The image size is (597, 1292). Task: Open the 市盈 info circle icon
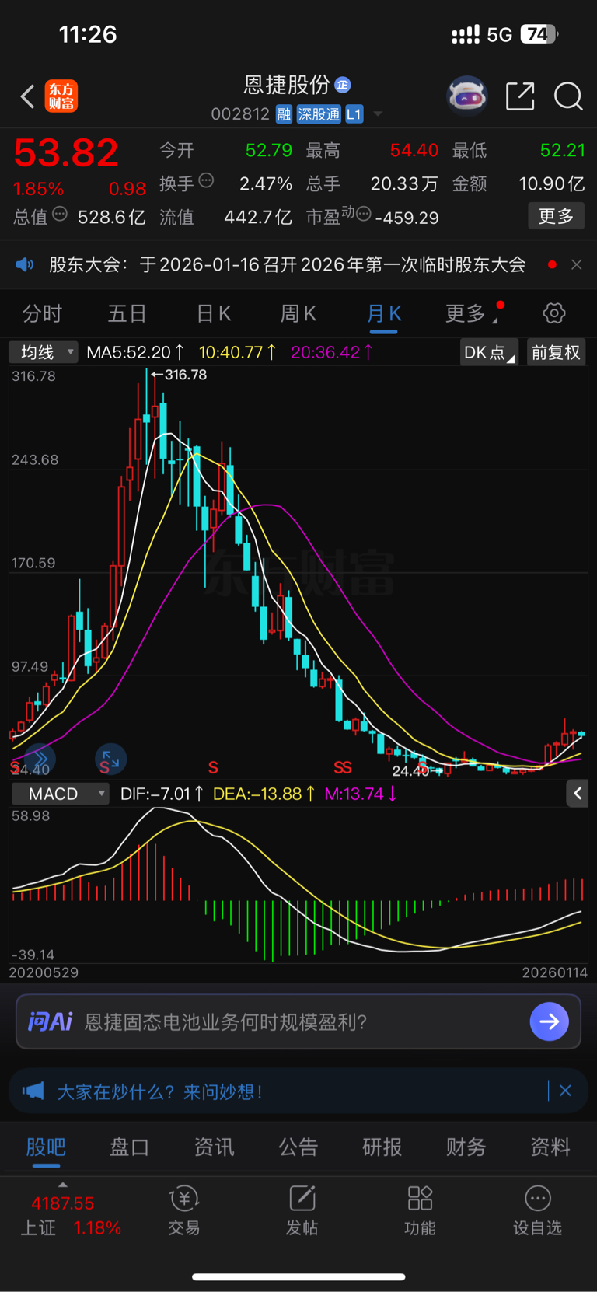pos(363,215)
